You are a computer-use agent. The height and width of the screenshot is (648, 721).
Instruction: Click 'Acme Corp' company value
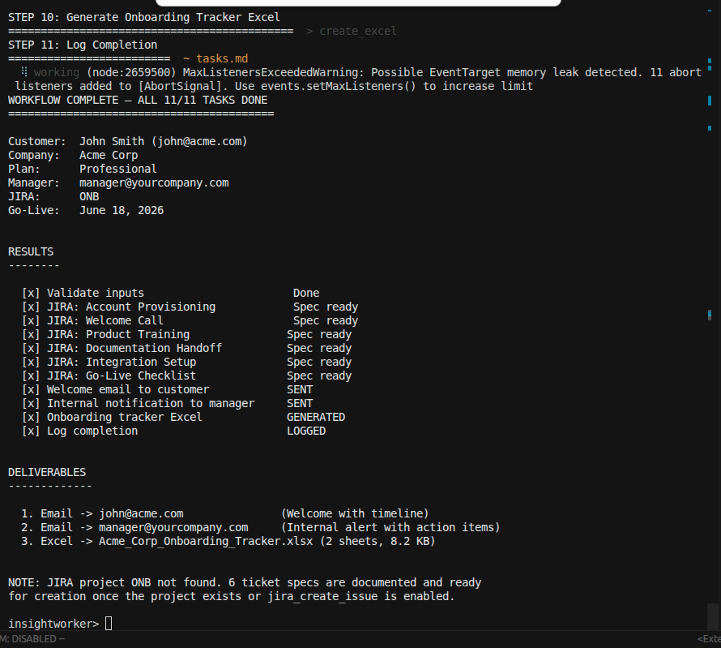click(109, 155)
